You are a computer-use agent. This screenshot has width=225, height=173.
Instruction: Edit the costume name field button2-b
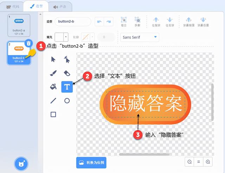click(73, 21)
